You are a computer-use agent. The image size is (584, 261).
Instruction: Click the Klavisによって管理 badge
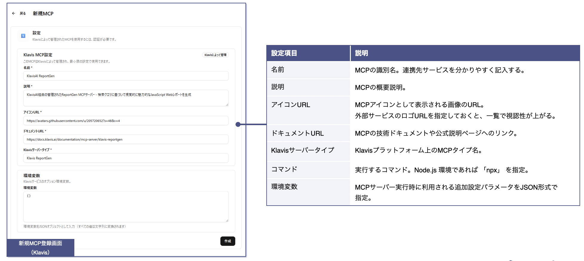(216, 55)
